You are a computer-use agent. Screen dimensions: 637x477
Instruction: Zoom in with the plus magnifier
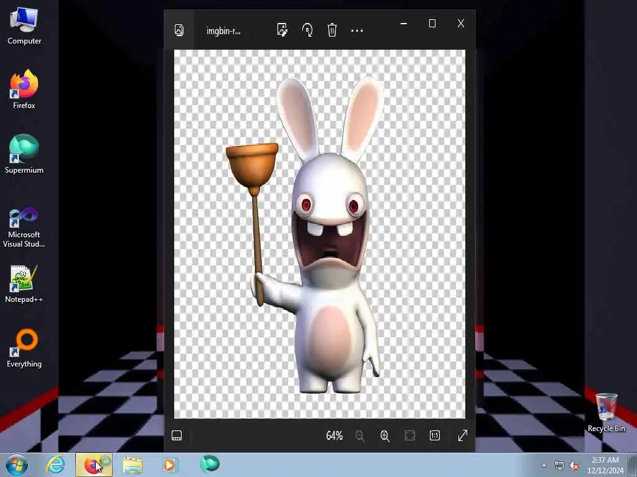pos(384,435)
